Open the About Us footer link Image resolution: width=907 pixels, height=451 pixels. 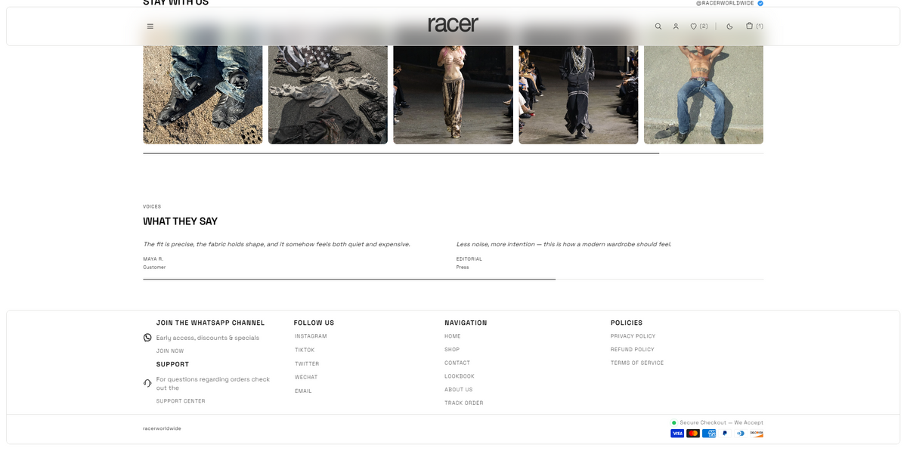(x=459, y=390)
